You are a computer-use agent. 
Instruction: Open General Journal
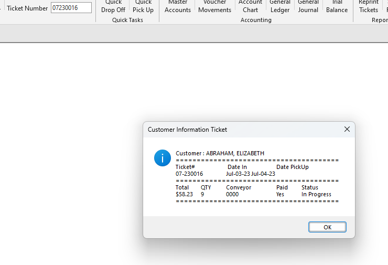click(308, 6)
